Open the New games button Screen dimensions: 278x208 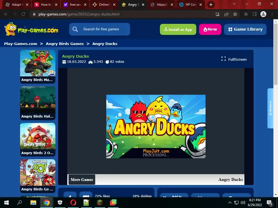pyautogui.click(x=210, y=29)
